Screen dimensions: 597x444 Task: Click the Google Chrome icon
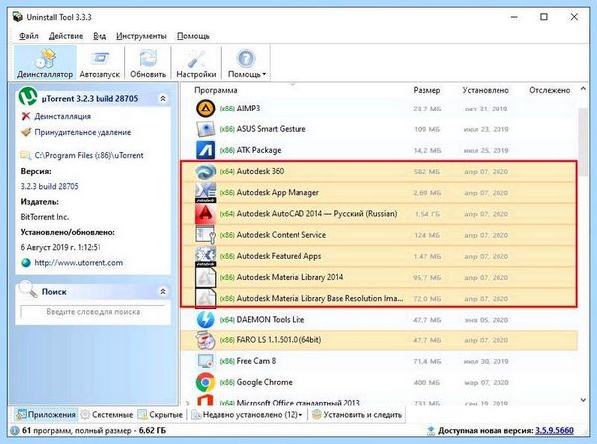206,382
